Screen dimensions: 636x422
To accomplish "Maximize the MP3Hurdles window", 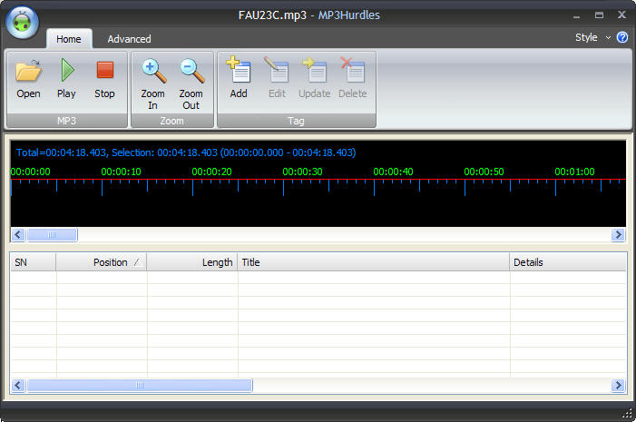I will click(599, 15).
